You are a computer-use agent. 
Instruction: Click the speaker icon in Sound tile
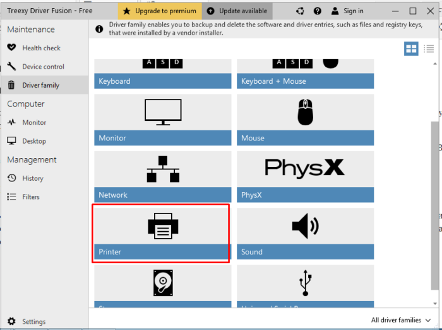click(x=305, y=225)
